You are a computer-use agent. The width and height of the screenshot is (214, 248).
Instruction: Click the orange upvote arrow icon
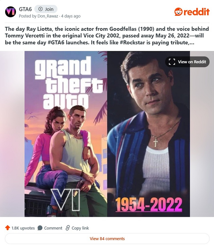point(7,228)
